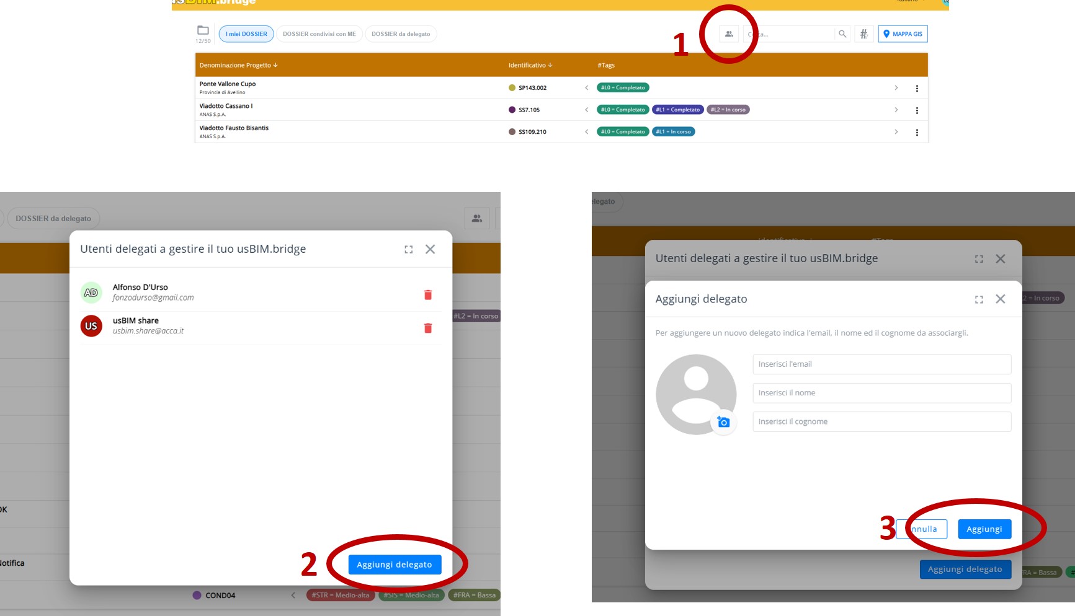Screen dimensions: 1075x616
Task: Click email fonzodurso@gmail.com in delegate list
Action: (153, 298)
